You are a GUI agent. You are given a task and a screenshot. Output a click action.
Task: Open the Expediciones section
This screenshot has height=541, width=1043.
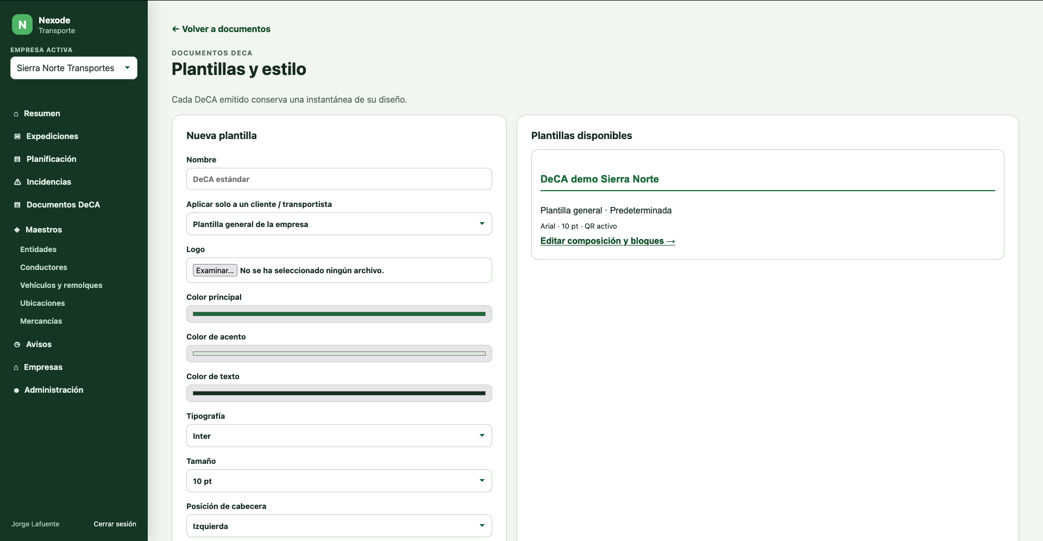point(52,136)
